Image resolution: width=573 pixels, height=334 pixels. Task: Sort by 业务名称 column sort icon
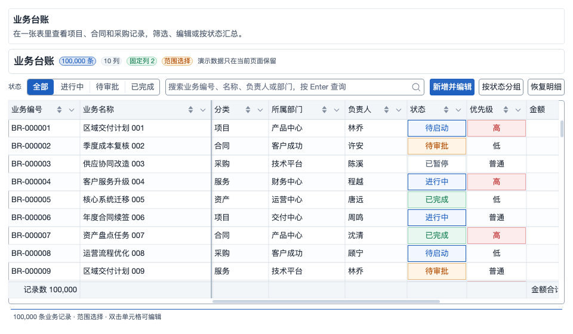pos(190,110)
